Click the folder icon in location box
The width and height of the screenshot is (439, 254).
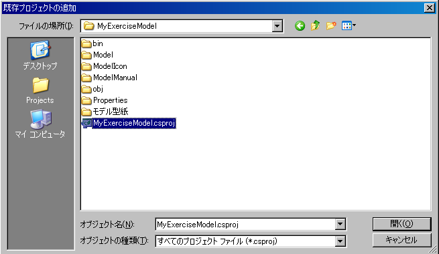click(89, 26)
